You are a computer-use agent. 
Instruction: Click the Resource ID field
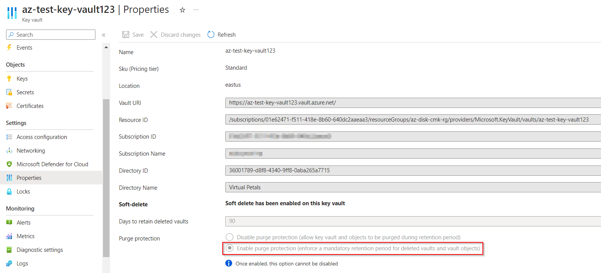413,120
